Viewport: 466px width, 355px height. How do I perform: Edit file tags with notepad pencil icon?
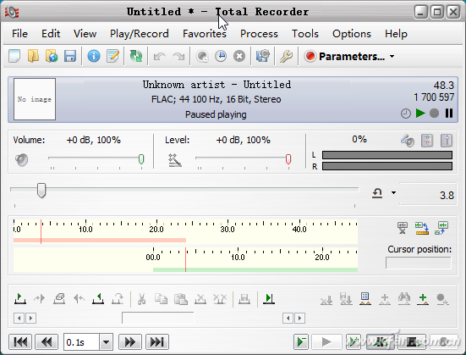pos(112,56)
